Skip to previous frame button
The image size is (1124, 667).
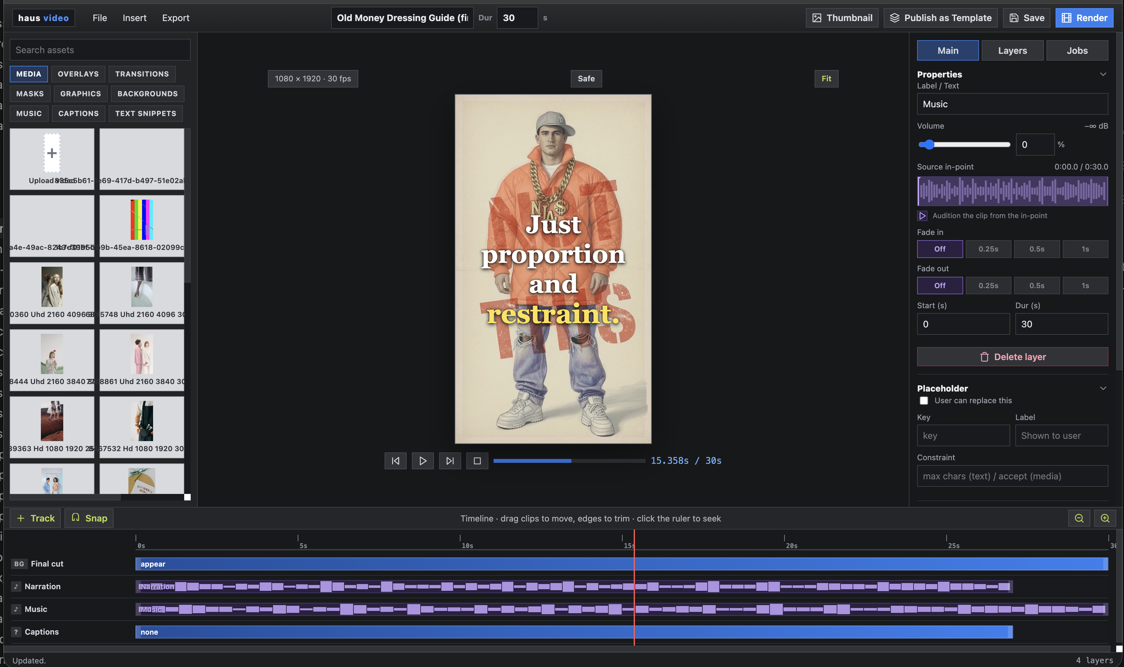coord(395,461)
